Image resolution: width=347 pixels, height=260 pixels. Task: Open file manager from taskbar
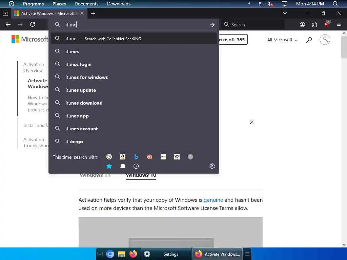(122, 254)
